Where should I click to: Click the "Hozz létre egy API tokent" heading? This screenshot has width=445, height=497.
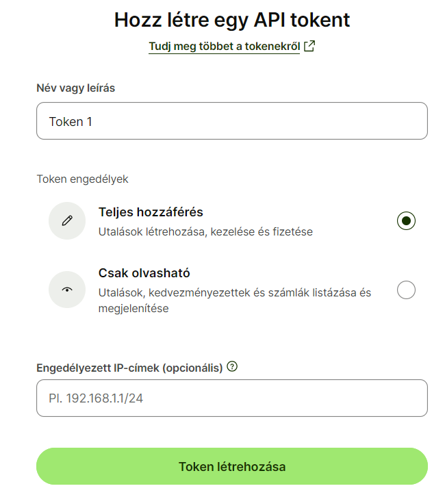[x=231, y=20]
